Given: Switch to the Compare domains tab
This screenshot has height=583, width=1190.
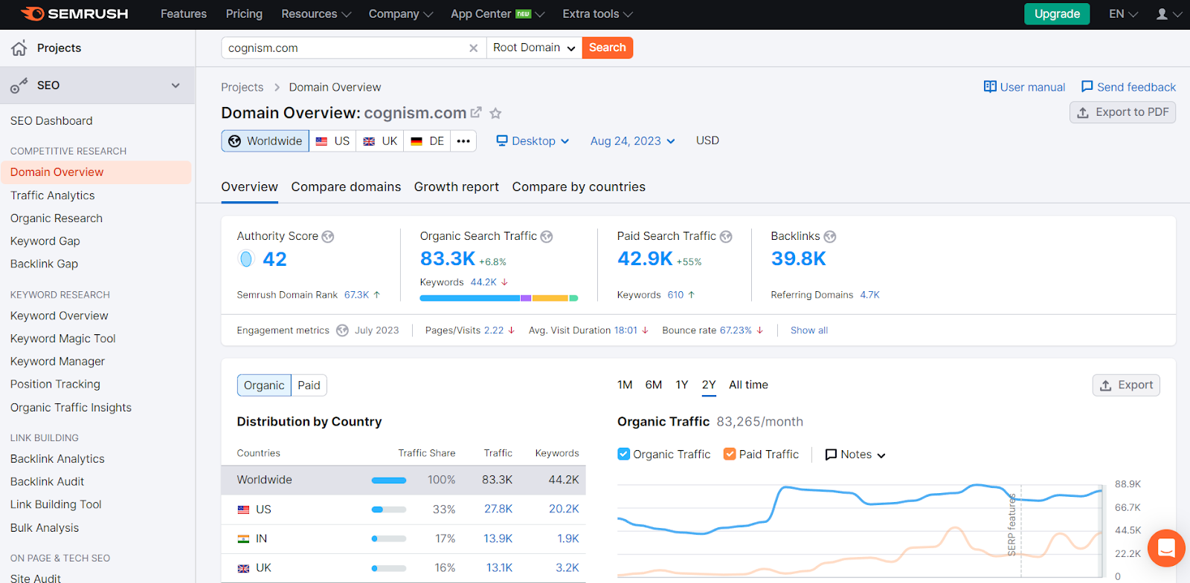Looking at the screenshot, I should tap(346, 187).
